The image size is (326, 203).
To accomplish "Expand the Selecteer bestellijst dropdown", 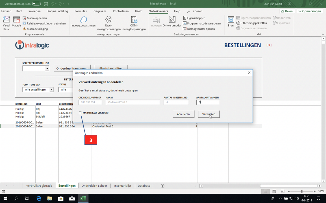I will (47, 68).
